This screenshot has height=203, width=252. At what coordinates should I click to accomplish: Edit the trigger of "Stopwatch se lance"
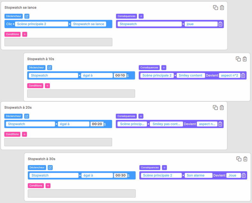coord(27,16)
